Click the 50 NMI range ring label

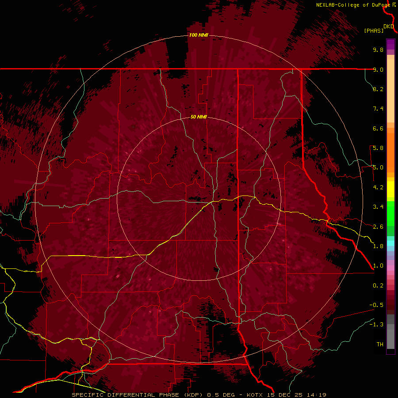[x=199, y=117]
